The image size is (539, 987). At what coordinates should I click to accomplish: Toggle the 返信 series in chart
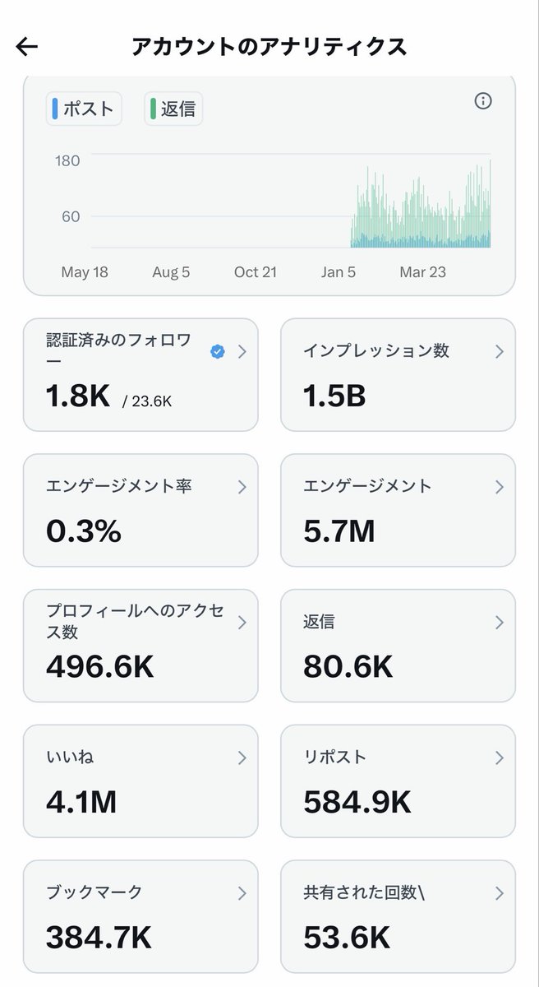click(173, 109)
